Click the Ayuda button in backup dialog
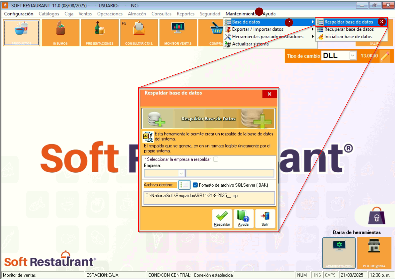Viewport: 395px width, 279px height. [243, 219]
